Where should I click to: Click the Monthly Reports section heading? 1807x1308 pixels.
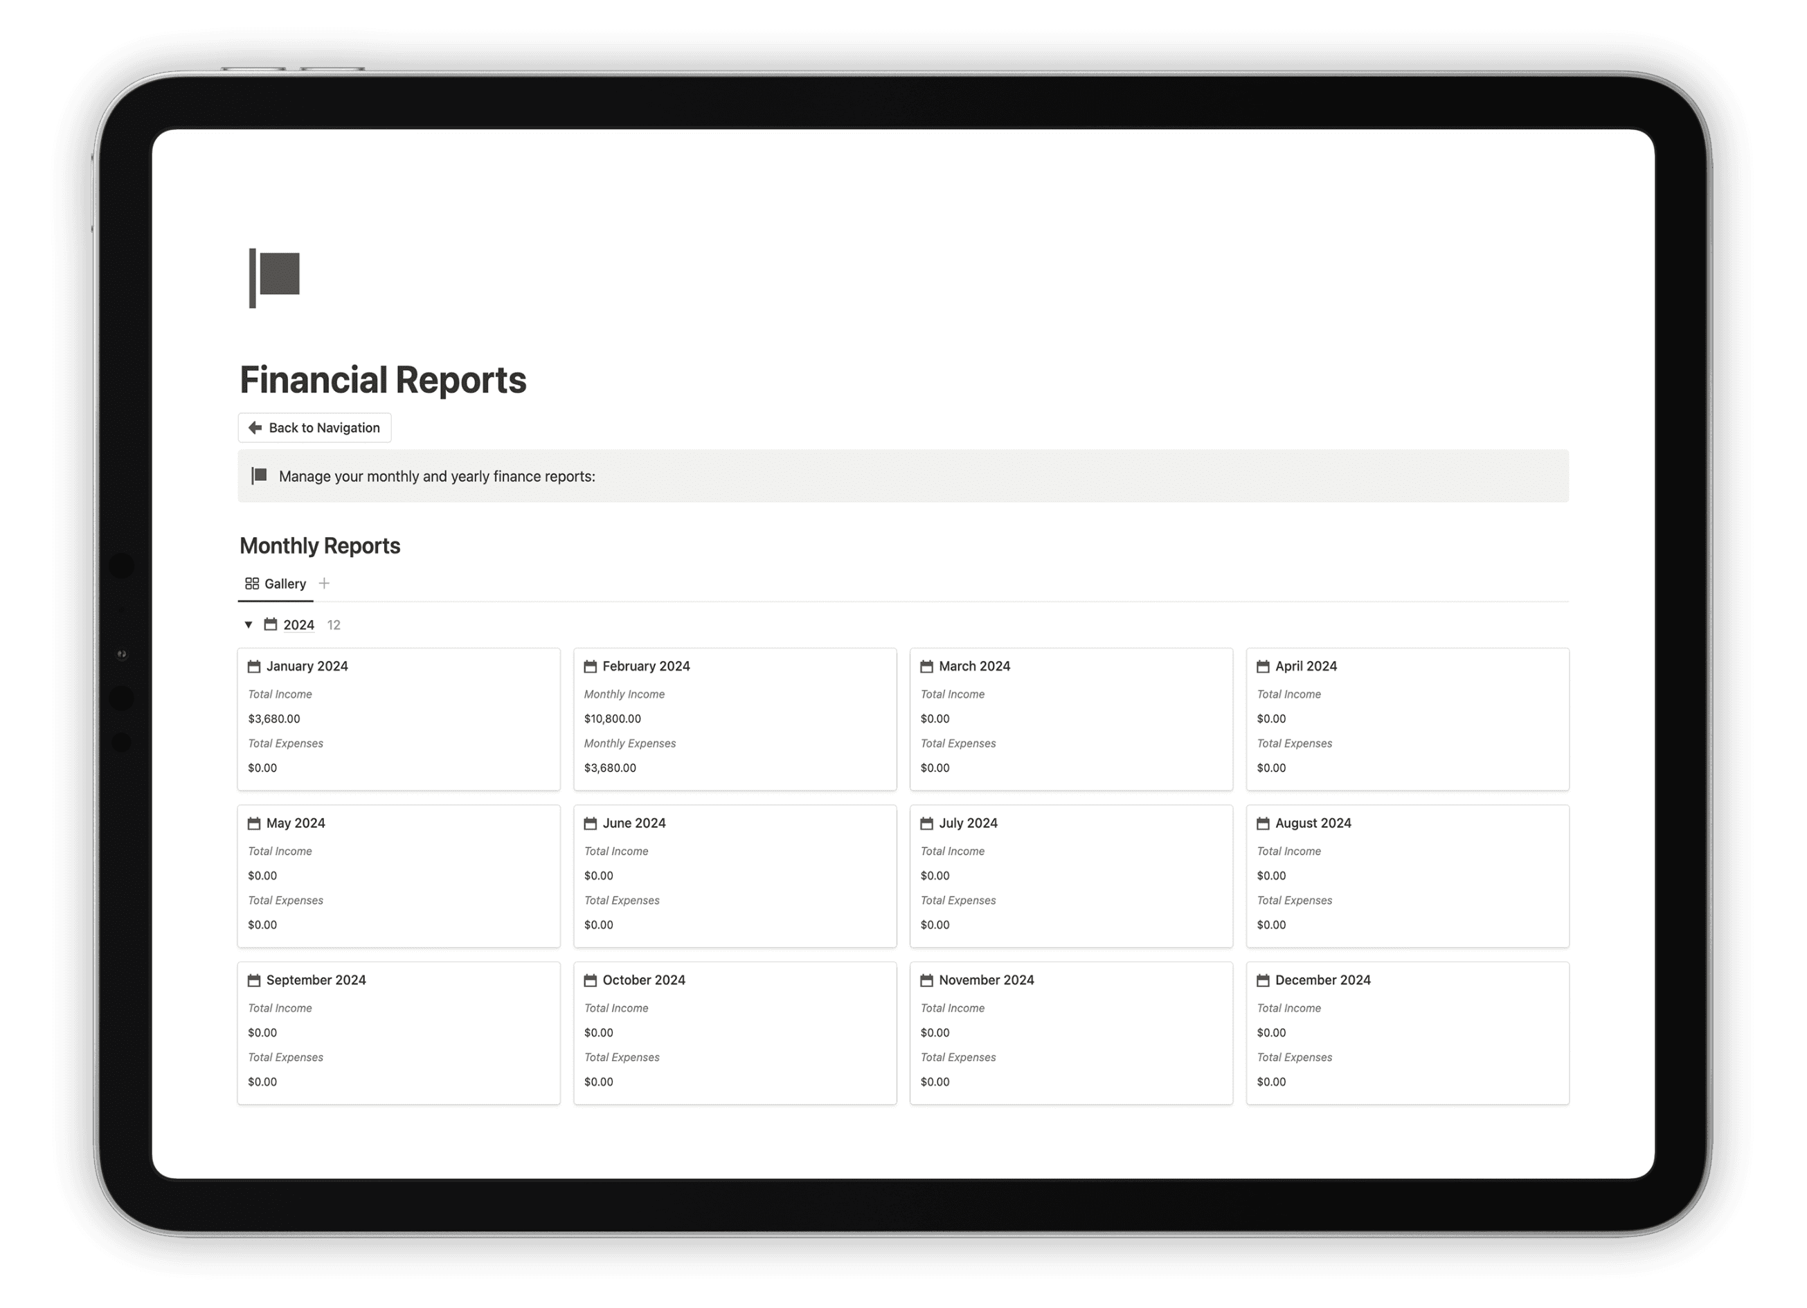320,547
